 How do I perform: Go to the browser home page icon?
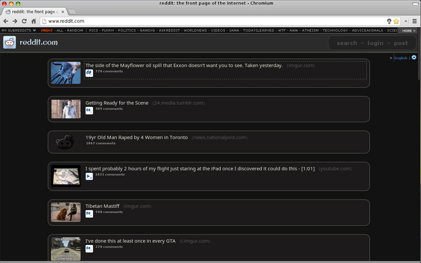(34, 21)
